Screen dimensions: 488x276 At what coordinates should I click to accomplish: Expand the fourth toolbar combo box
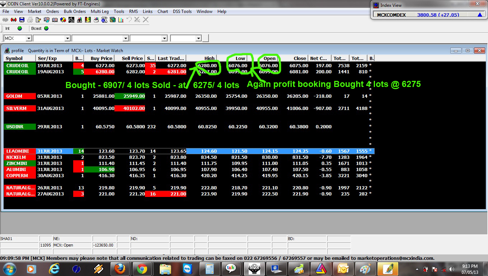(x=164, y=38)
